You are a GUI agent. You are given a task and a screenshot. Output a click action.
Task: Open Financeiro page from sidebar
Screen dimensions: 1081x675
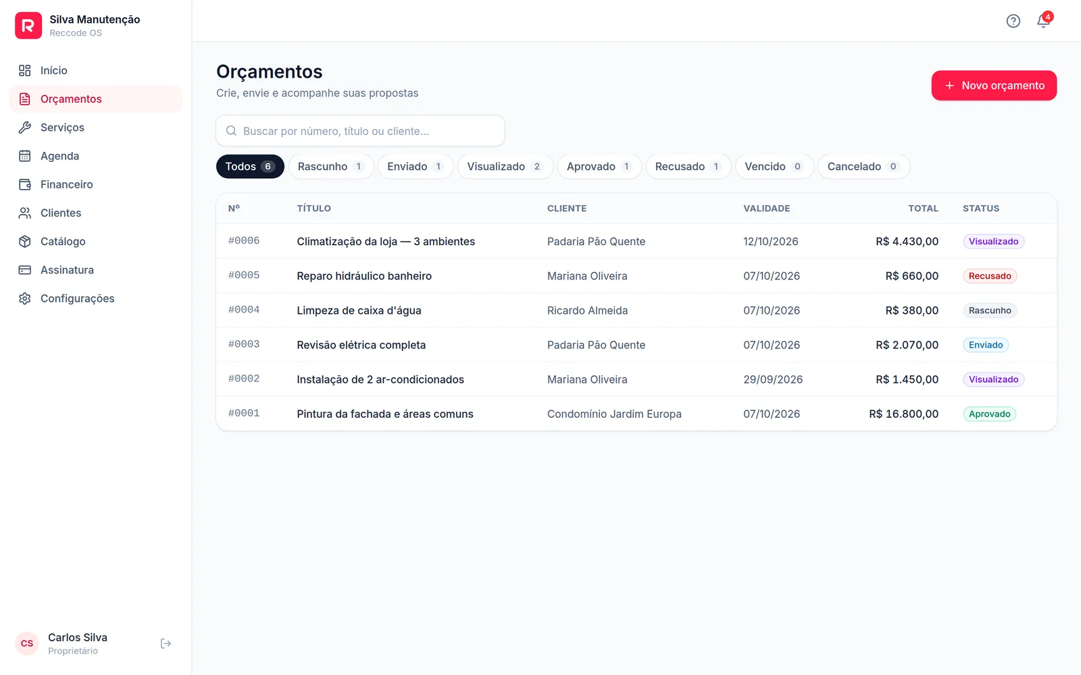(96, 184)
